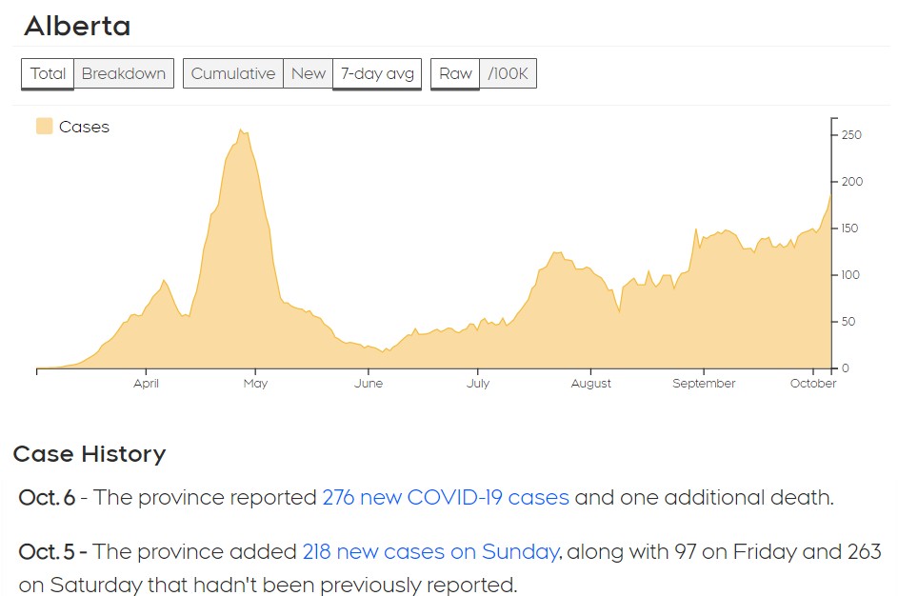Select Raw numbers display

tap(455, 74)
